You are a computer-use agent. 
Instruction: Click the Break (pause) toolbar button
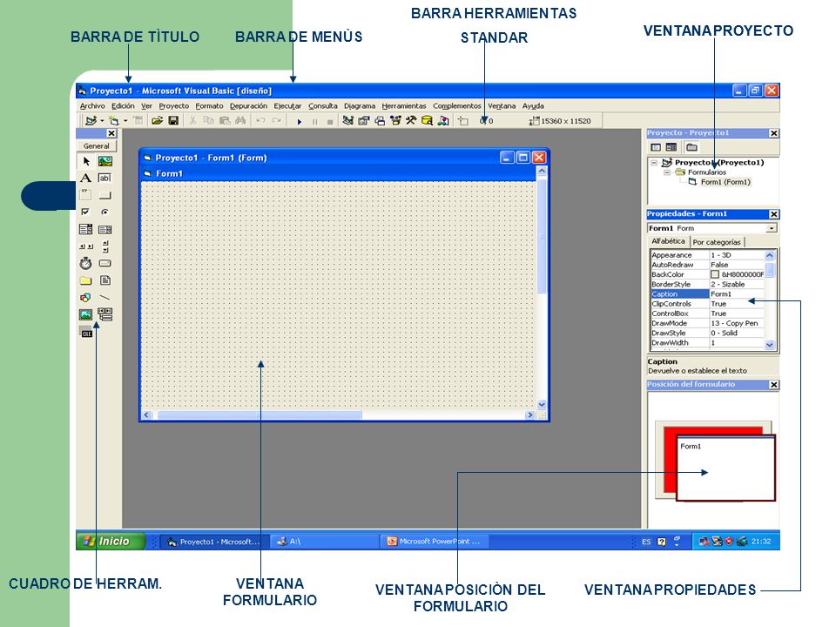tap(314, 122)
